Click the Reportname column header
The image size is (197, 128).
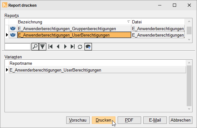click(x=97, y=63)
